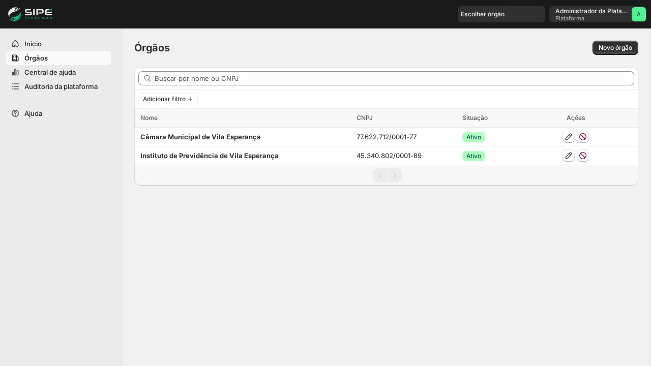Image resolution: width=651 pixels, height=366 pixels.
Task: Open Central de ajuda page
Action: point(58,72)
